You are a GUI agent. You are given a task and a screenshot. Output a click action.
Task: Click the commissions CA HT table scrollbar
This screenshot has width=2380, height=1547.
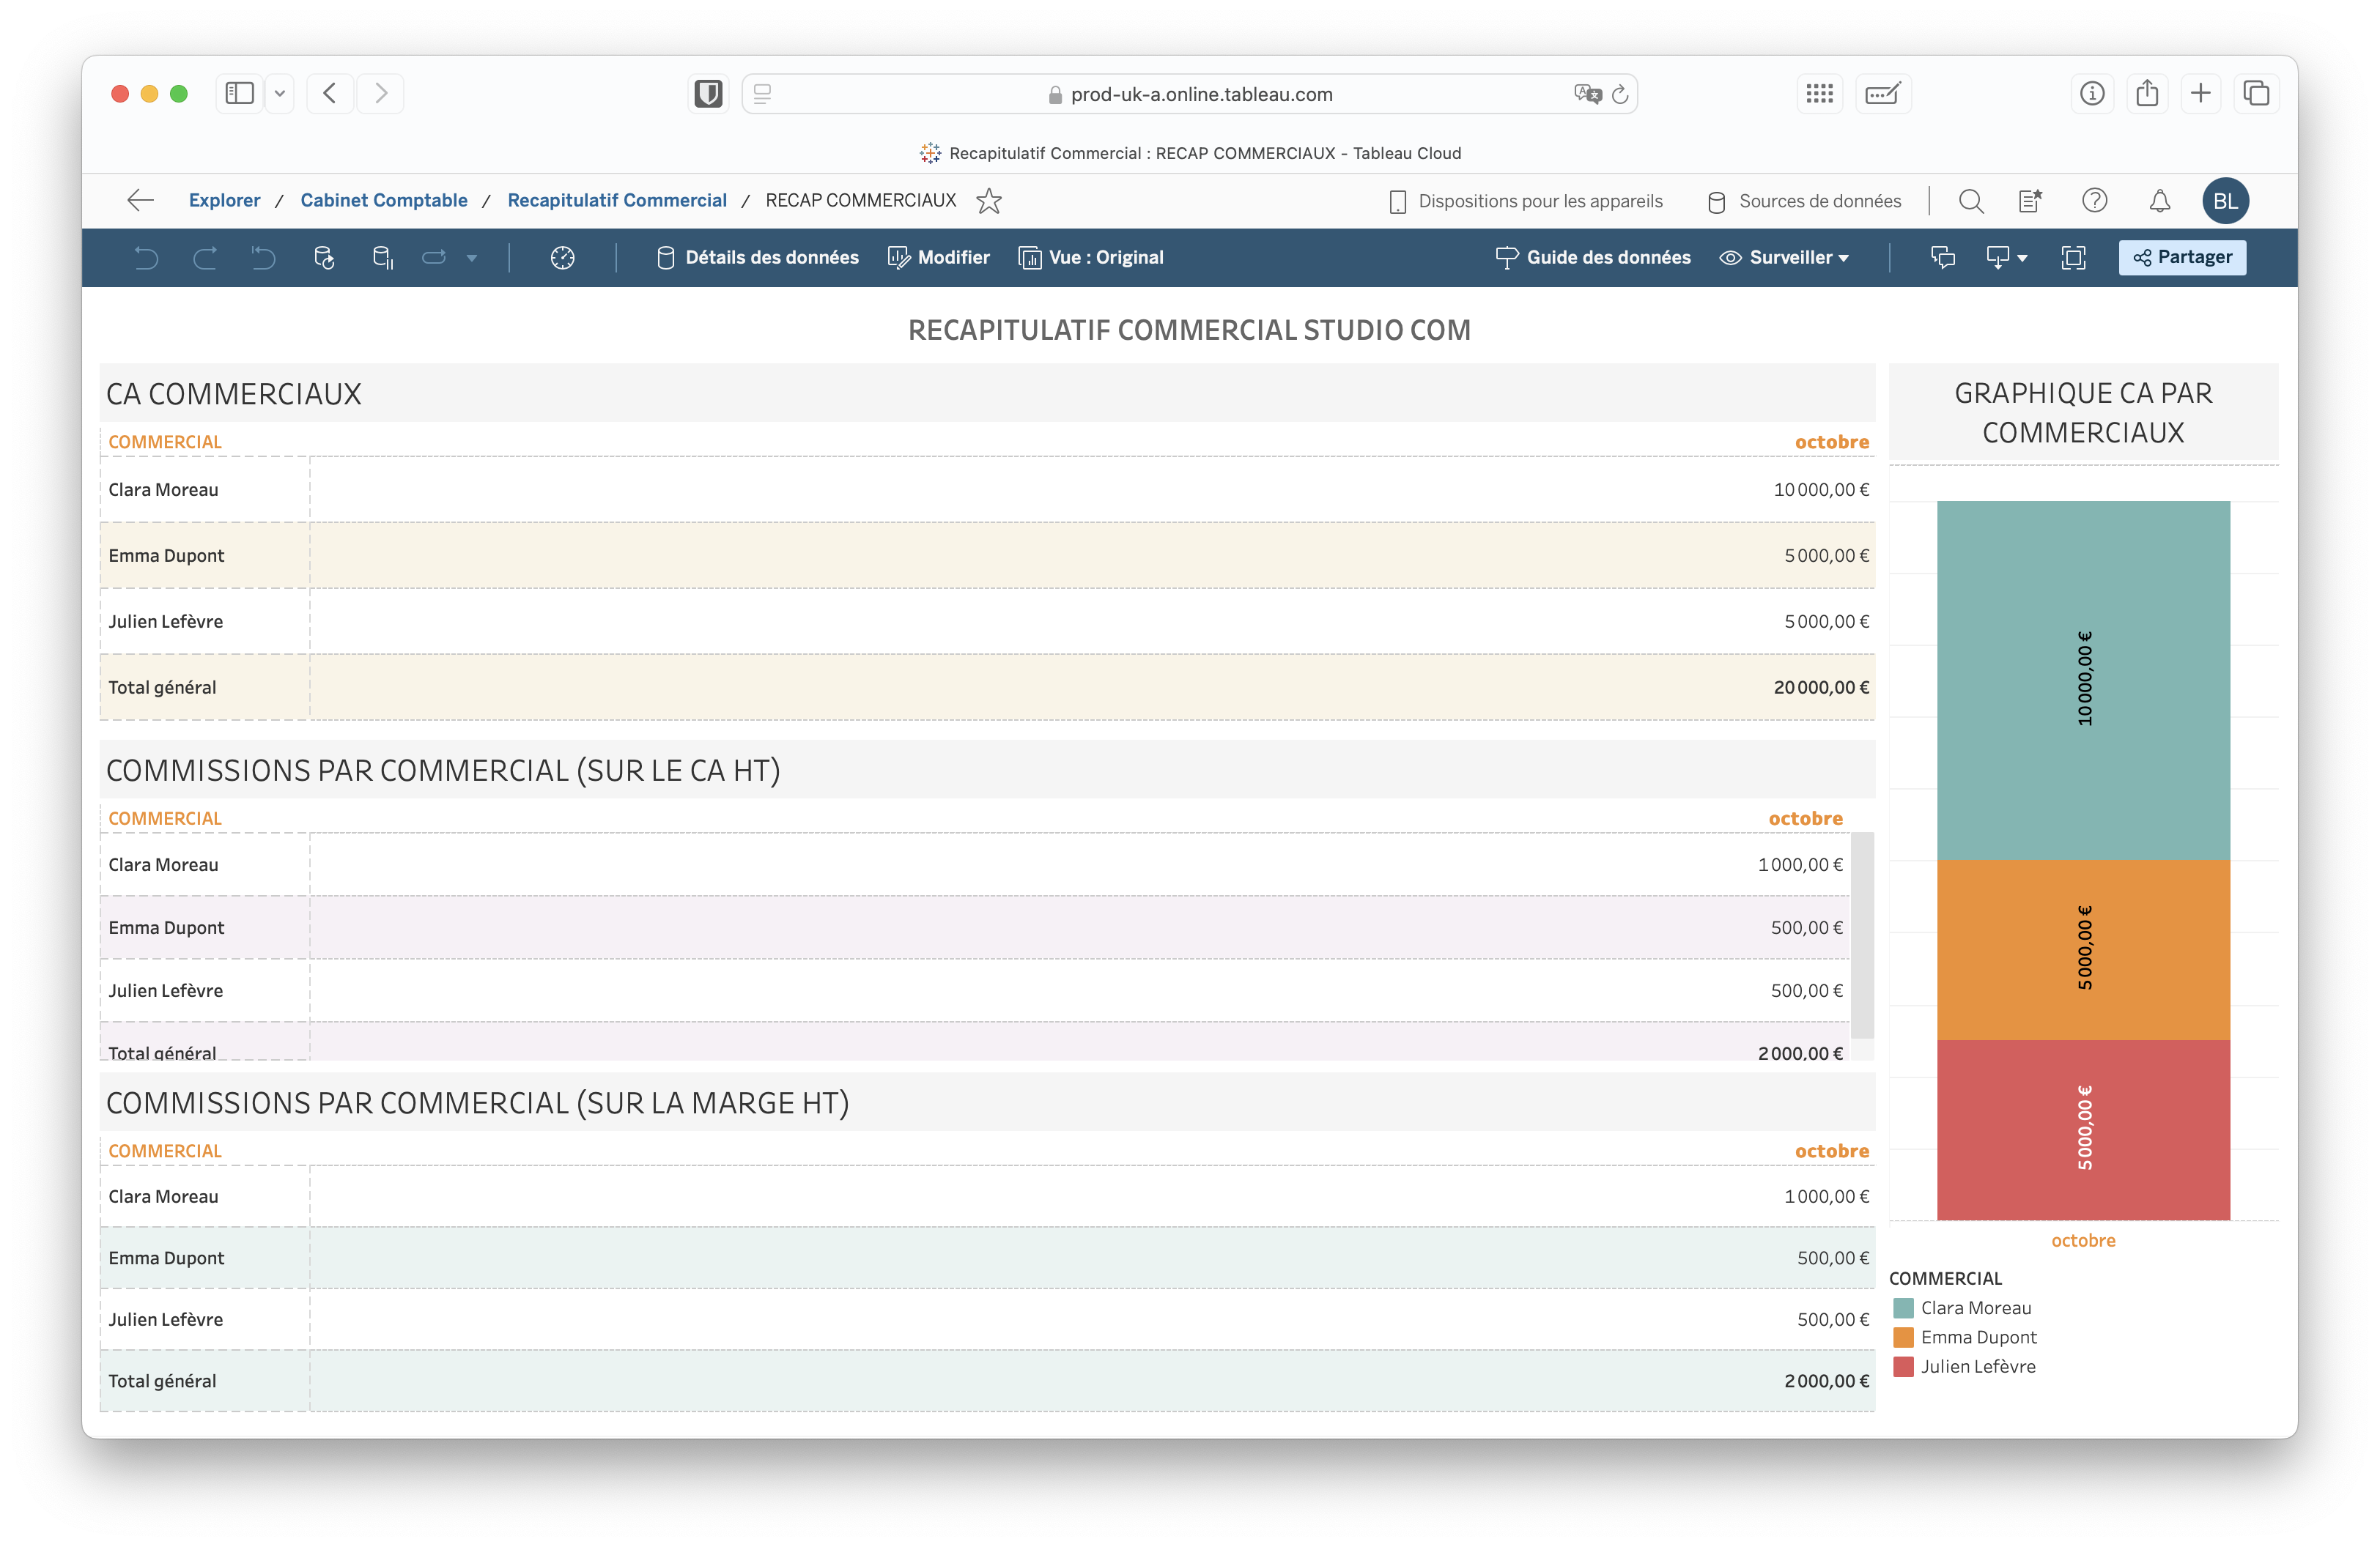(x=1862, y=936)
